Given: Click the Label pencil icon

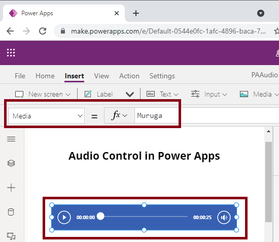Looking at the screenshot, I should tap(88, 94).
